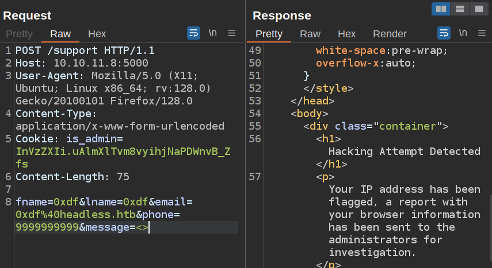Select the Request Raw tab
The width and height of the screenshot is (492, 268).
point(60,34)
